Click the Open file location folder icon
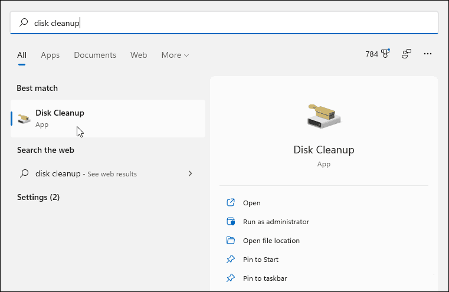The image size is (449, 292). coord(231,241)
